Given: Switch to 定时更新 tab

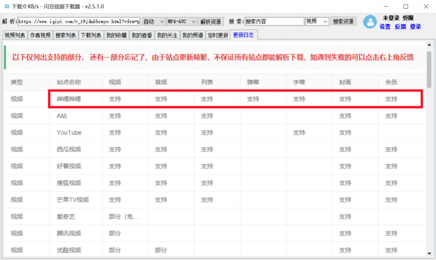Looking at the screenshot, I should pyautogui.click(x=218, y=35).
